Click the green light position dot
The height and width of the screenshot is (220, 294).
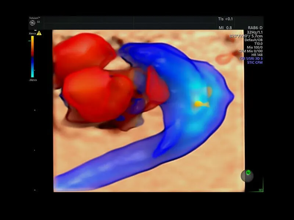pyautogui.click(x=248, y=172)
